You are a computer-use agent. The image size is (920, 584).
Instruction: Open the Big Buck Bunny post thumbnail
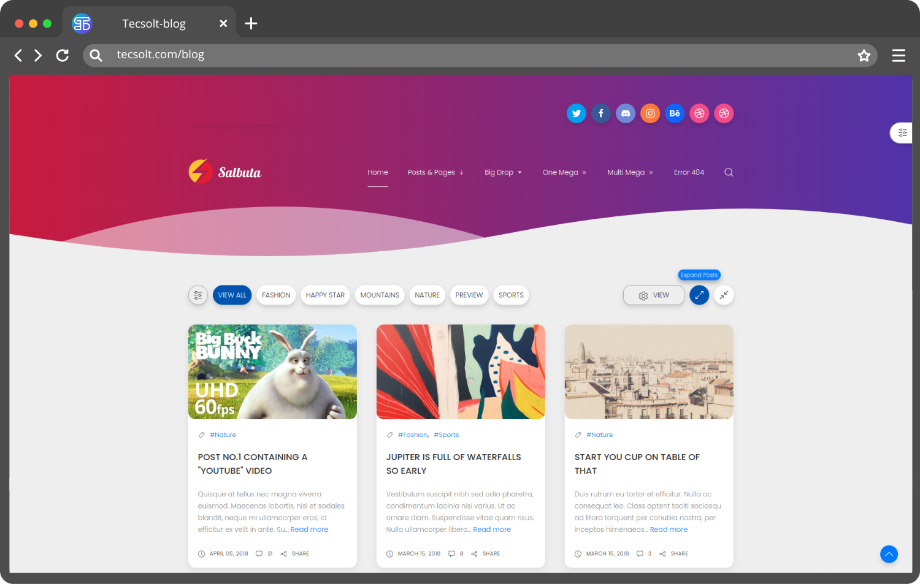(x=272, y=372)
